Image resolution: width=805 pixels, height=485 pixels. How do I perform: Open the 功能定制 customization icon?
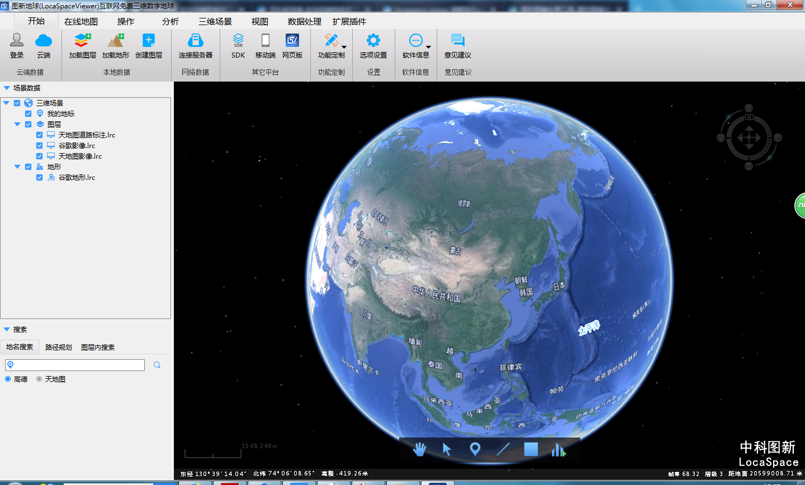pyautogui.click(x=332, y=40)
